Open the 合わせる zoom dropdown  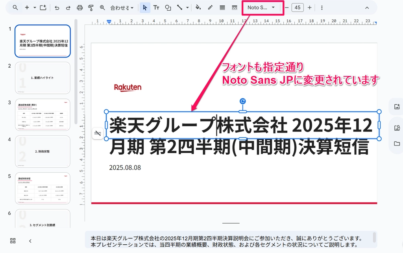point(122,8)
